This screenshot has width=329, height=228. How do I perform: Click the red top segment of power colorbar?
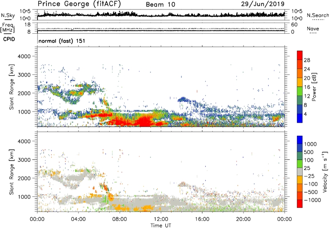300,55
